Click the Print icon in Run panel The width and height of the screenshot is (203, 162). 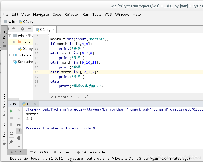[19, 138]
